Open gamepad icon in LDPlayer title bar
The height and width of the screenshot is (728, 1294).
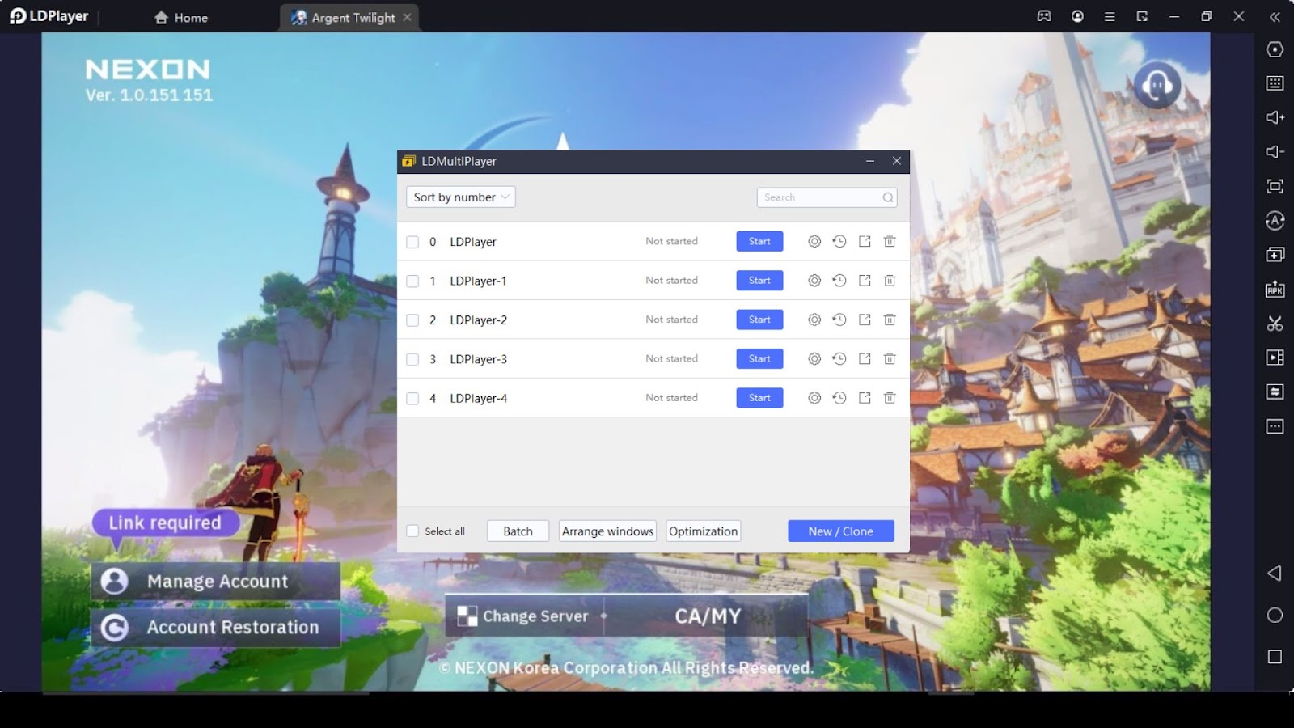pyautogui.click(x=1044, y=16)
